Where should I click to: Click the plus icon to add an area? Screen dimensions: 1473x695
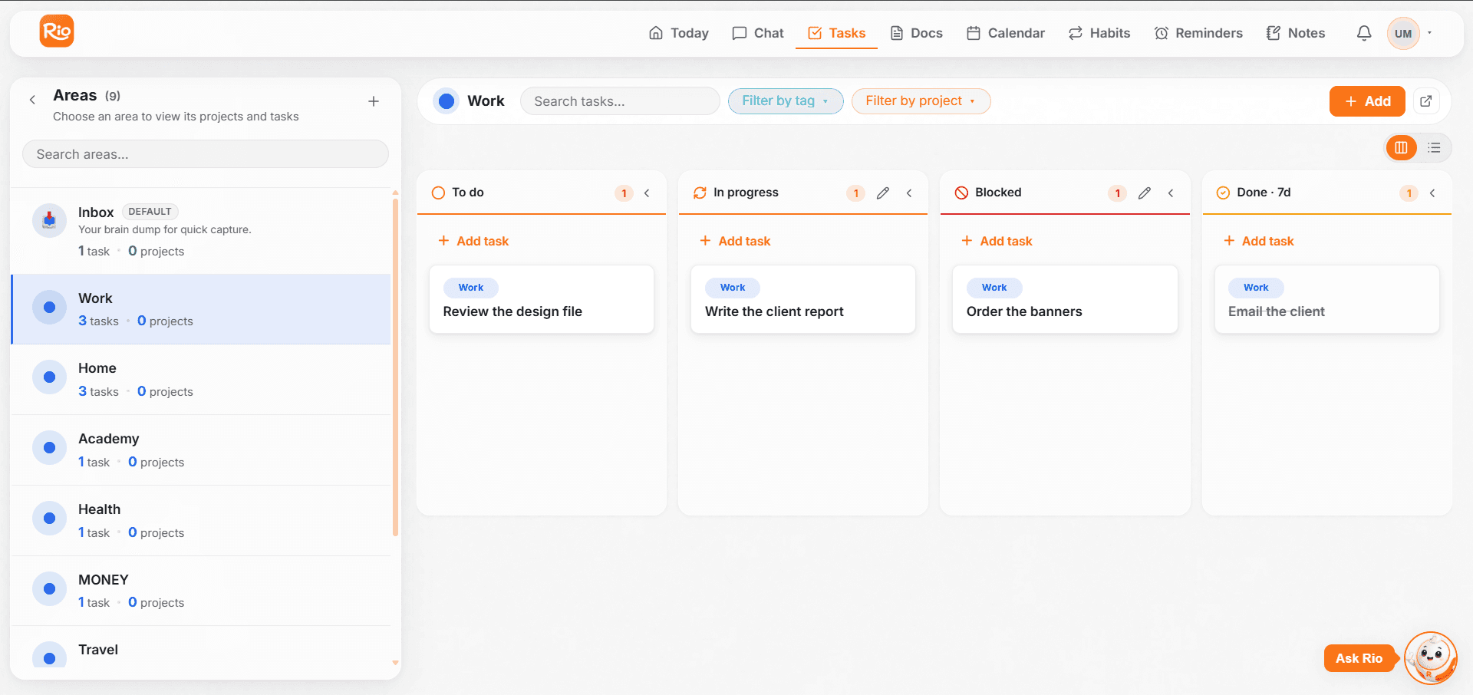374,101
